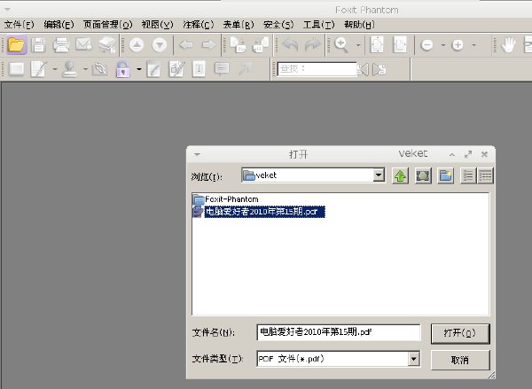Click the Link chain tool icon

99,69
